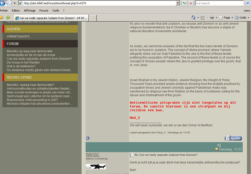
Task: Click 'Laatst aangepast door Mod_3' edit note
Action: pos(160,133)
